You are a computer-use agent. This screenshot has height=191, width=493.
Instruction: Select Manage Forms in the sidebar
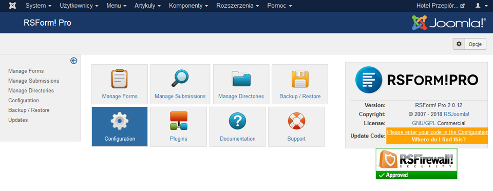26,71
